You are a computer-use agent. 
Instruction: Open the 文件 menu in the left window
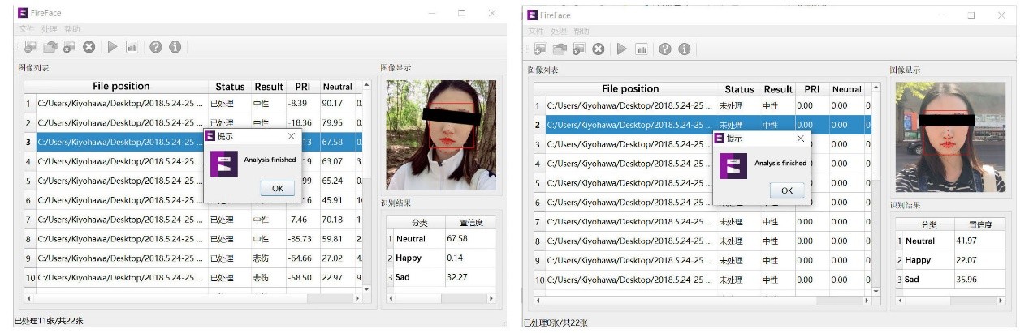(x=27, y=29)
